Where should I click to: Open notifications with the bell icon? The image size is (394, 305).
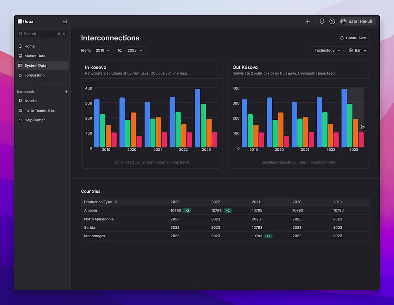coord(322,21)
